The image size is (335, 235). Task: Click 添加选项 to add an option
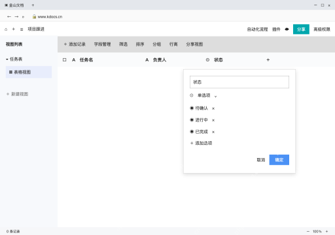tap(201, 143)
